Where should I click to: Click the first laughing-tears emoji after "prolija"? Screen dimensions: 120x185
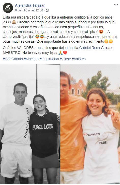(x=37, y=37)
